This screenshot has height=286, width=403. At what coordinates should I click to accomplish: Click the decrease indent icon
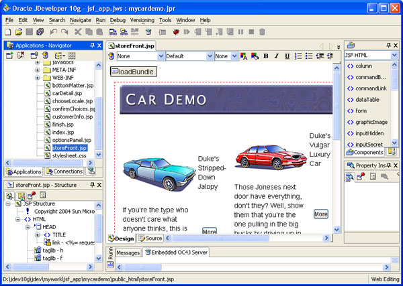pos(320,56)
